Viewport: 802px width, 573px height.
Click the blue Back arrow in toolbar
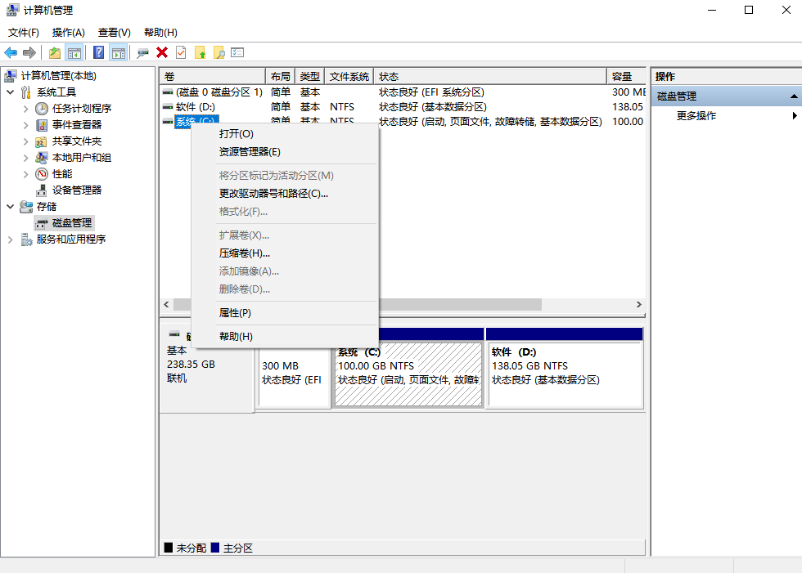coord(11,52)
